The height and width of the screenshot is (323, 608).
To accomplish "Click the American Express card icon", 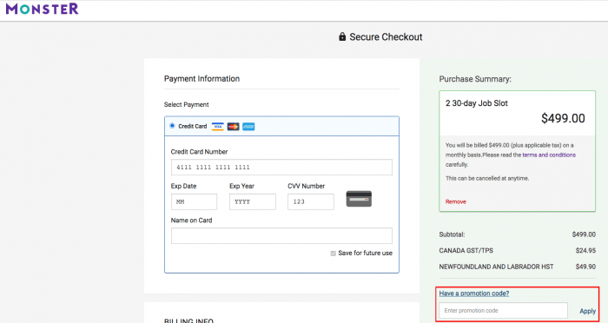I will click(248, 127).
